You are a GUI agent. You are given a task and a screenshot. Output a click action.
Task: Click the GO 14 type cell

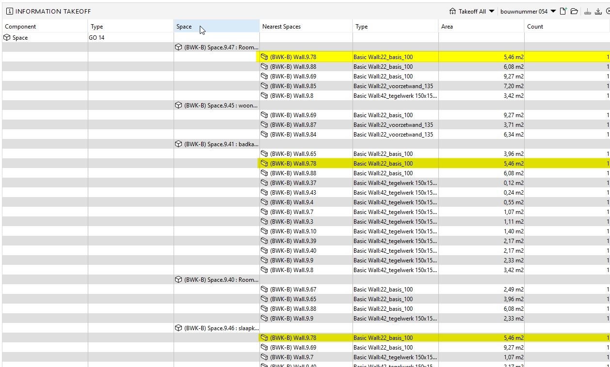131,37
